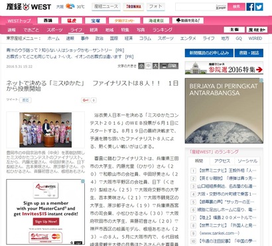The image size is (272, 246).
Task: Open GQ in Tokyo Sankei menu
Action: click(x=239, y=38)
